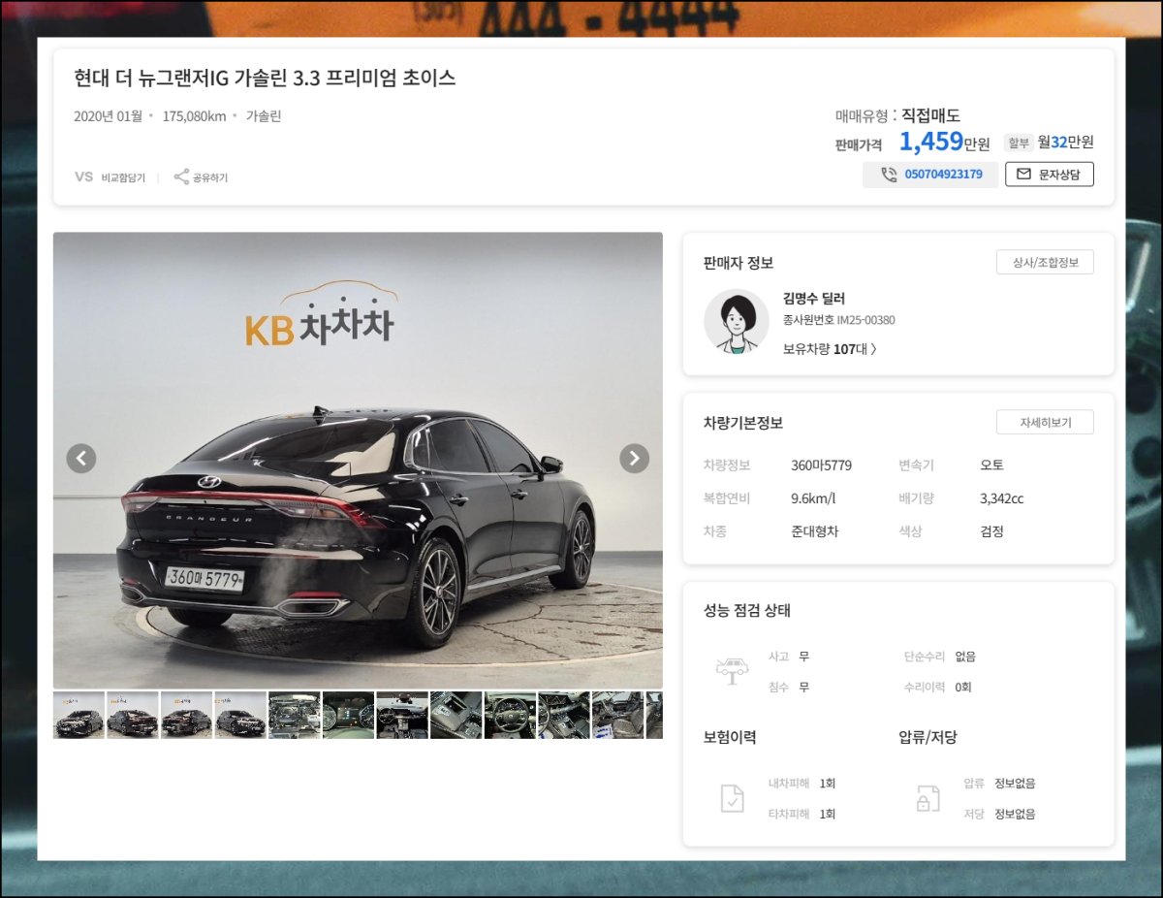Select the instrument cluster thumbnail
This screenshot has height=898, width=1163.
(348, 716)
